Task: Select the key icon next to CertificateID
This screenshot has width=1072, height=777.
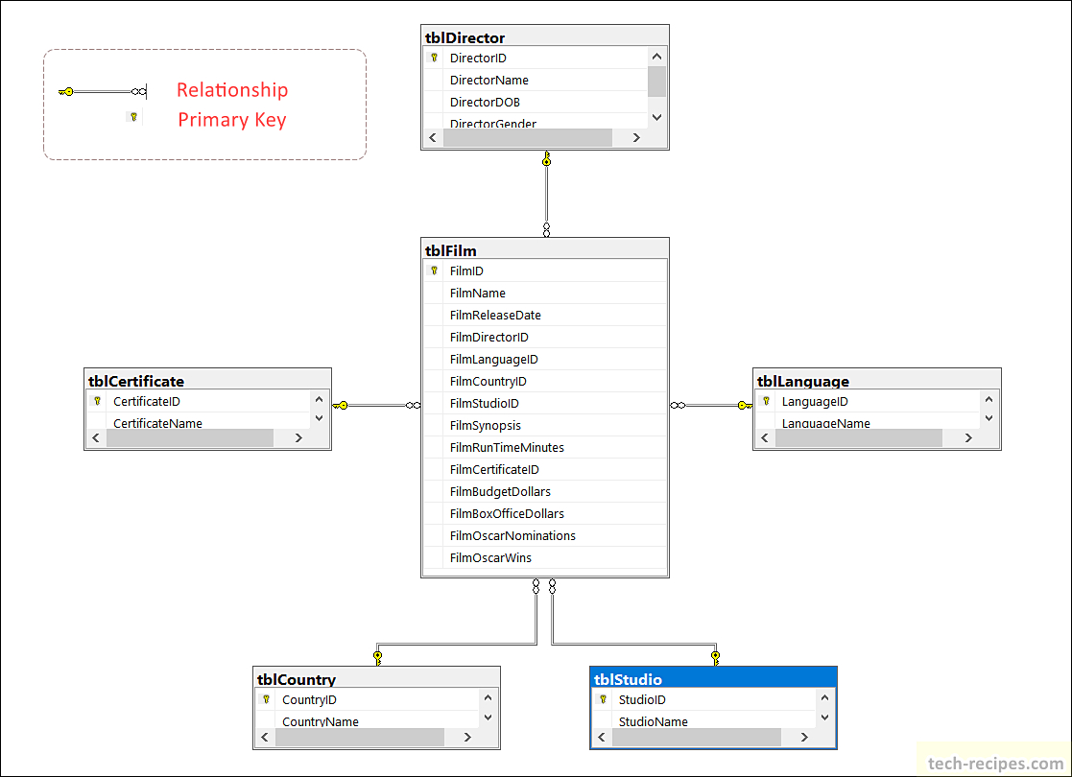Action: [96, 401]
